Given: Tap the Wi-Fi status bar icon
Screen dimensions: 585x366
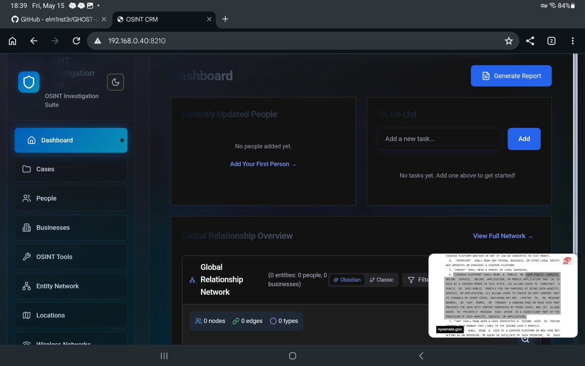Looking at the screenshot, I should [x=553, y=5].
